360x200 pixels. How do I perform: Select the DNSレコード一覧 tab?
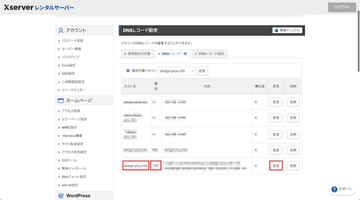[x=172, y=54]
